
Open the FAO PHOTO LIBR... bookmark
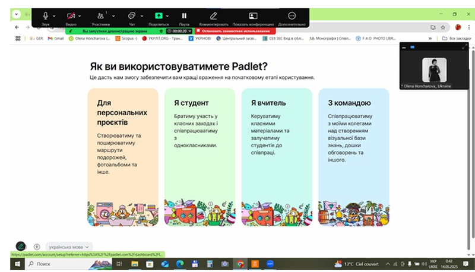tap(376, 39)
